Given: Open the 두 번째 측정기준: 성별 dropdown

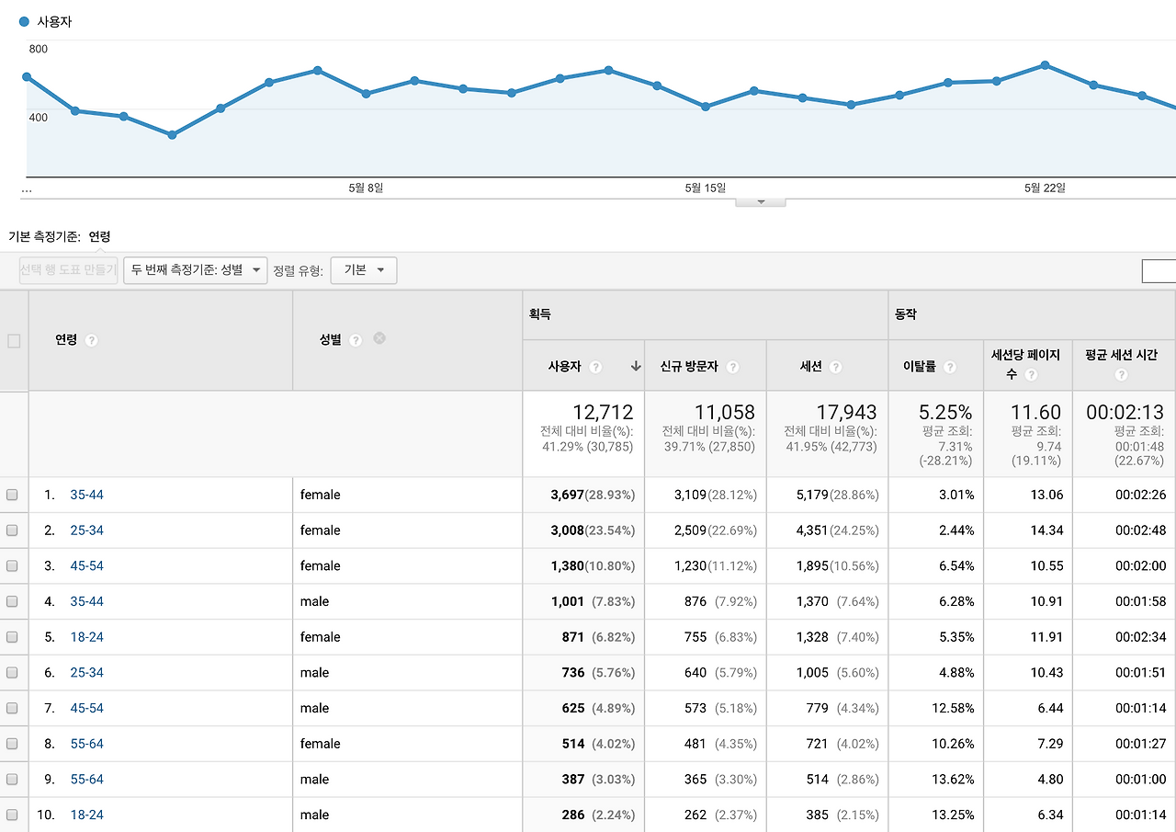Looking at the screenshot, I should [x=196, y=270].
